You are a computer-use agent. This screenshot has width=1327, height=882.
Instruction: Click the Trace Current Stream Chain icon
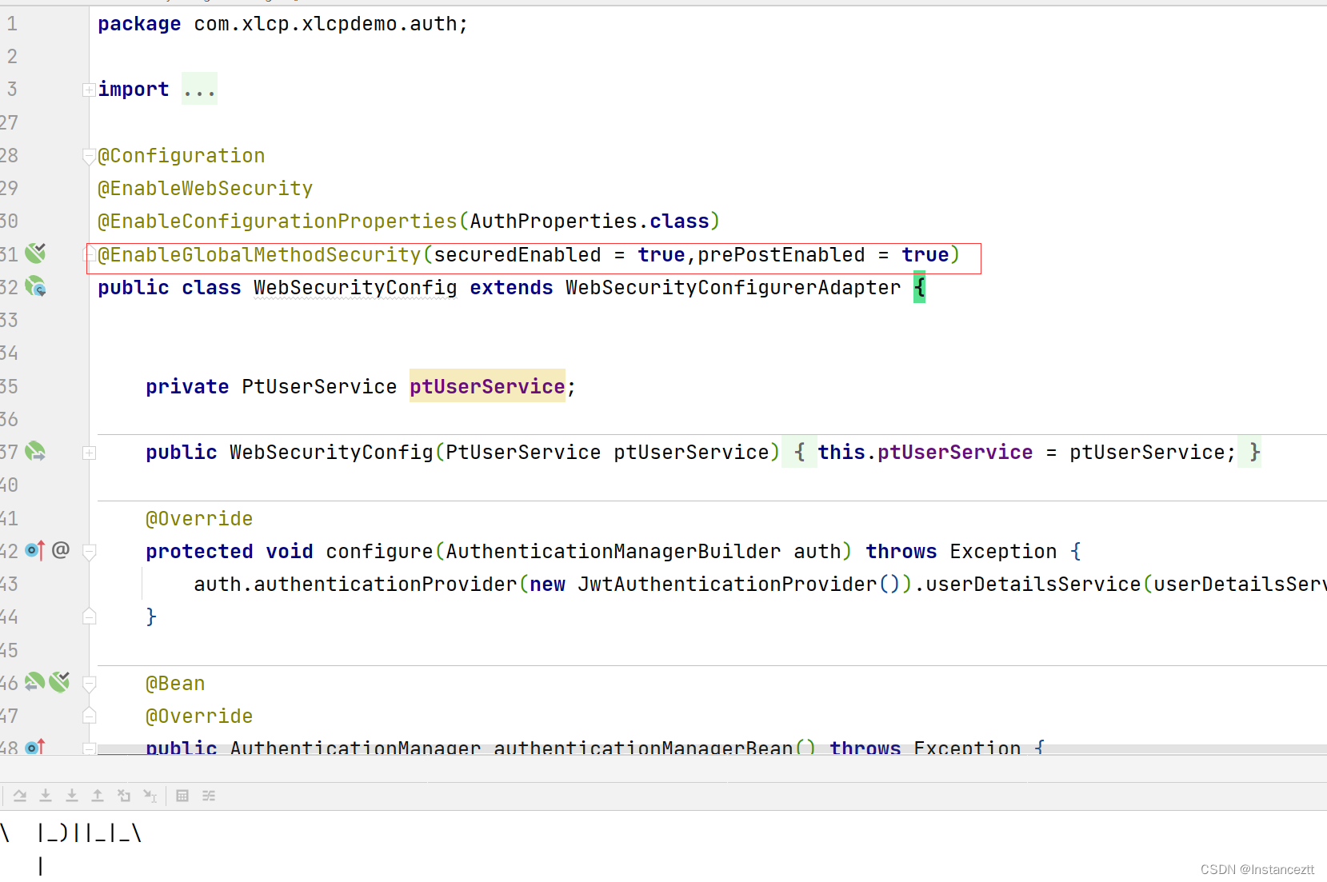[209, 796]
